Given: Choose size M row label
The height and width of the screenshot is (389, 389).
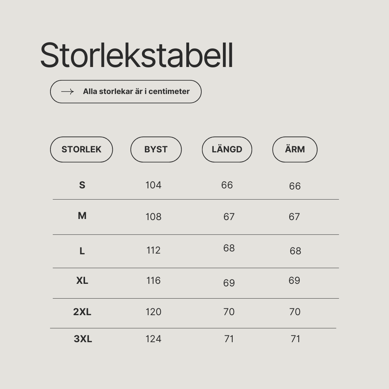Looking at the screenshot, I should click(82, 216).
